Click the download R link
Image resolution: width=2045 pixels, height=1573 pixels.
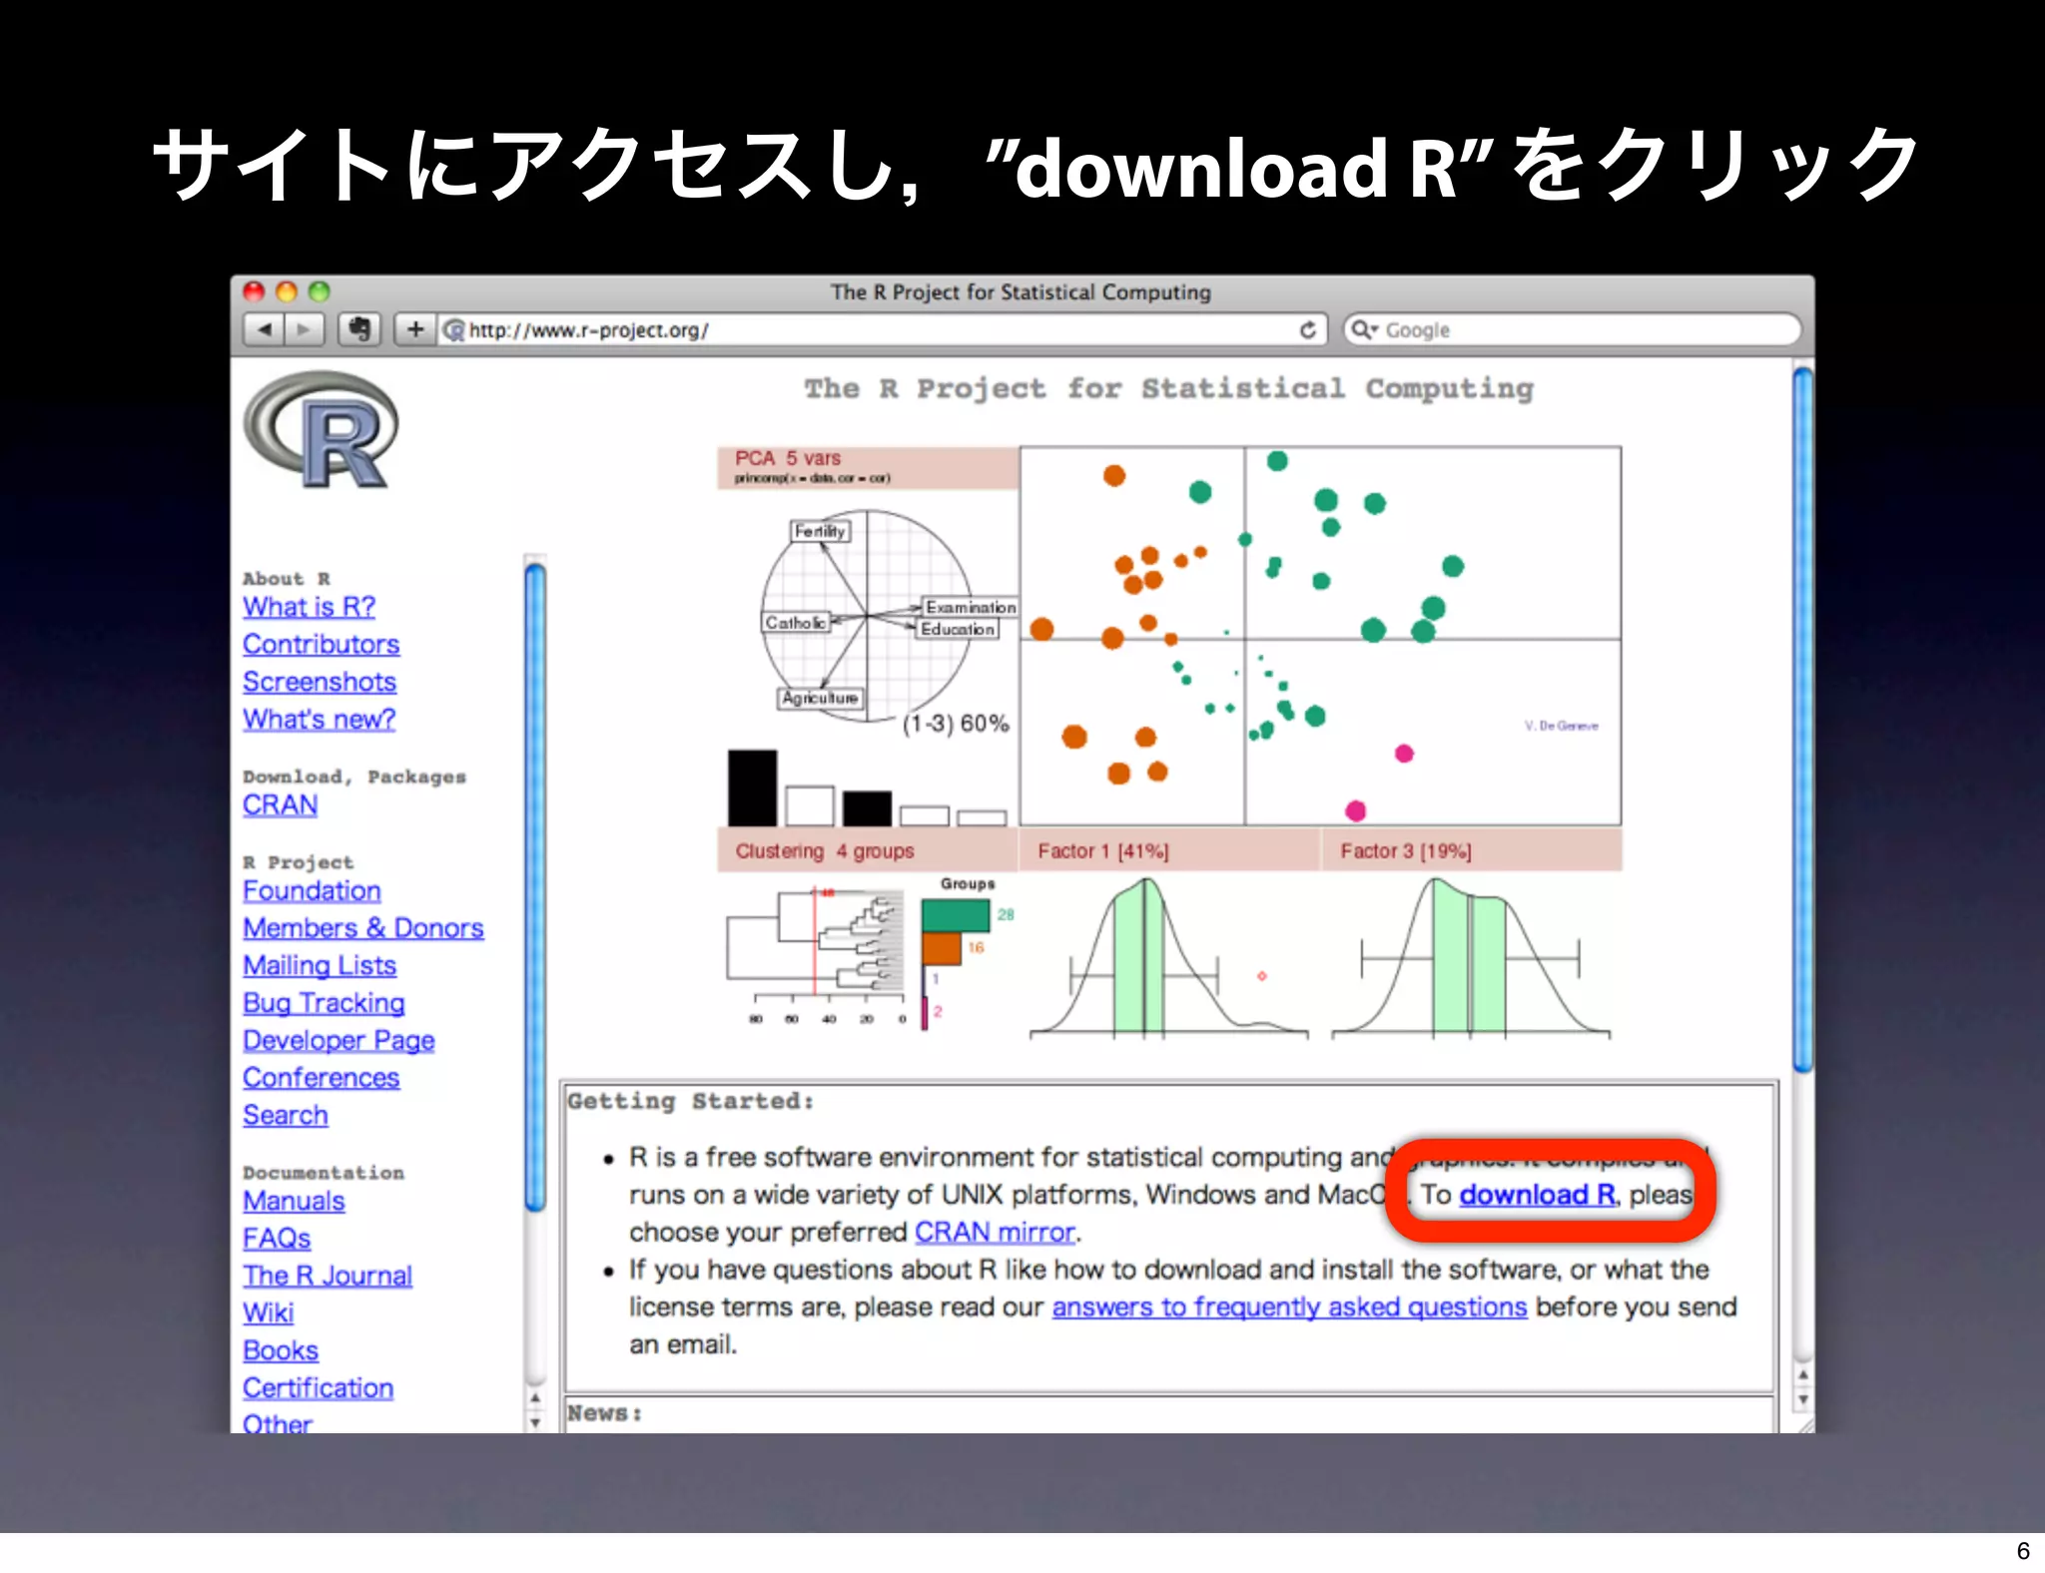click(x=1537, y=1195)
